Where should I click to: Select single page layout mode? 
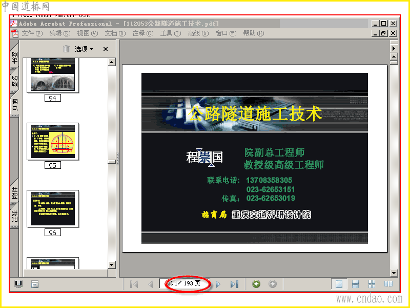coord(339,284)
